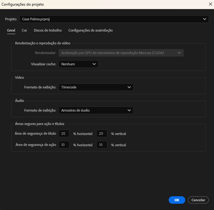Open the Visualizar cache dropdown set to Nenhum
This screenshot has height=210, width=214.
(79, 64)
